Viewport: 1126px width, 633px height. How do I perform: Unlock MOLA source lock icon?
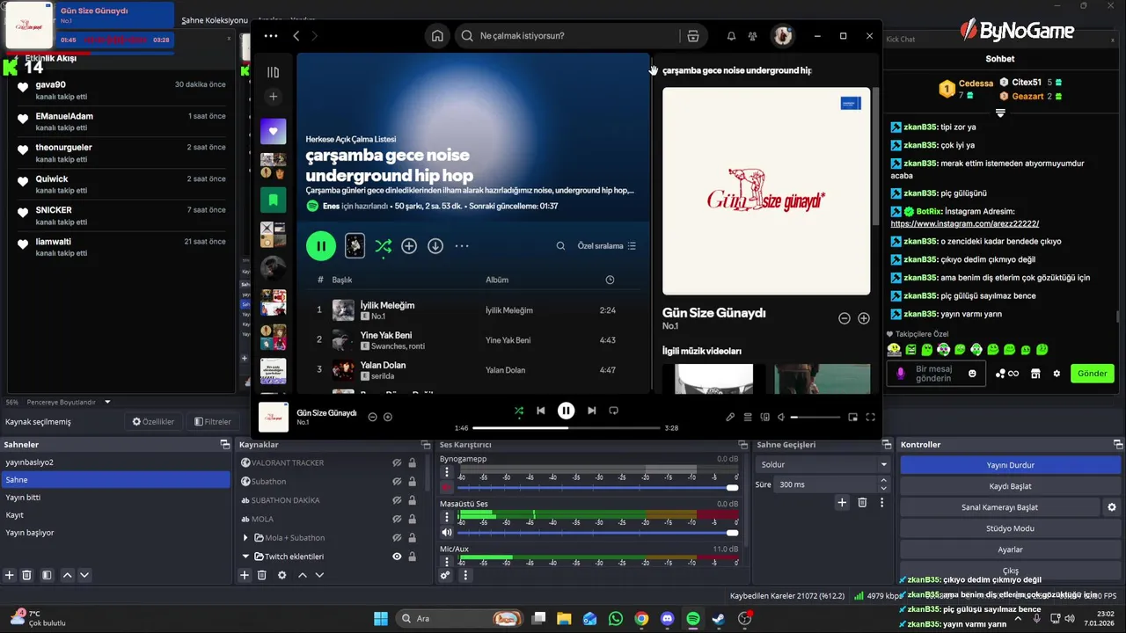click(412, 519)
